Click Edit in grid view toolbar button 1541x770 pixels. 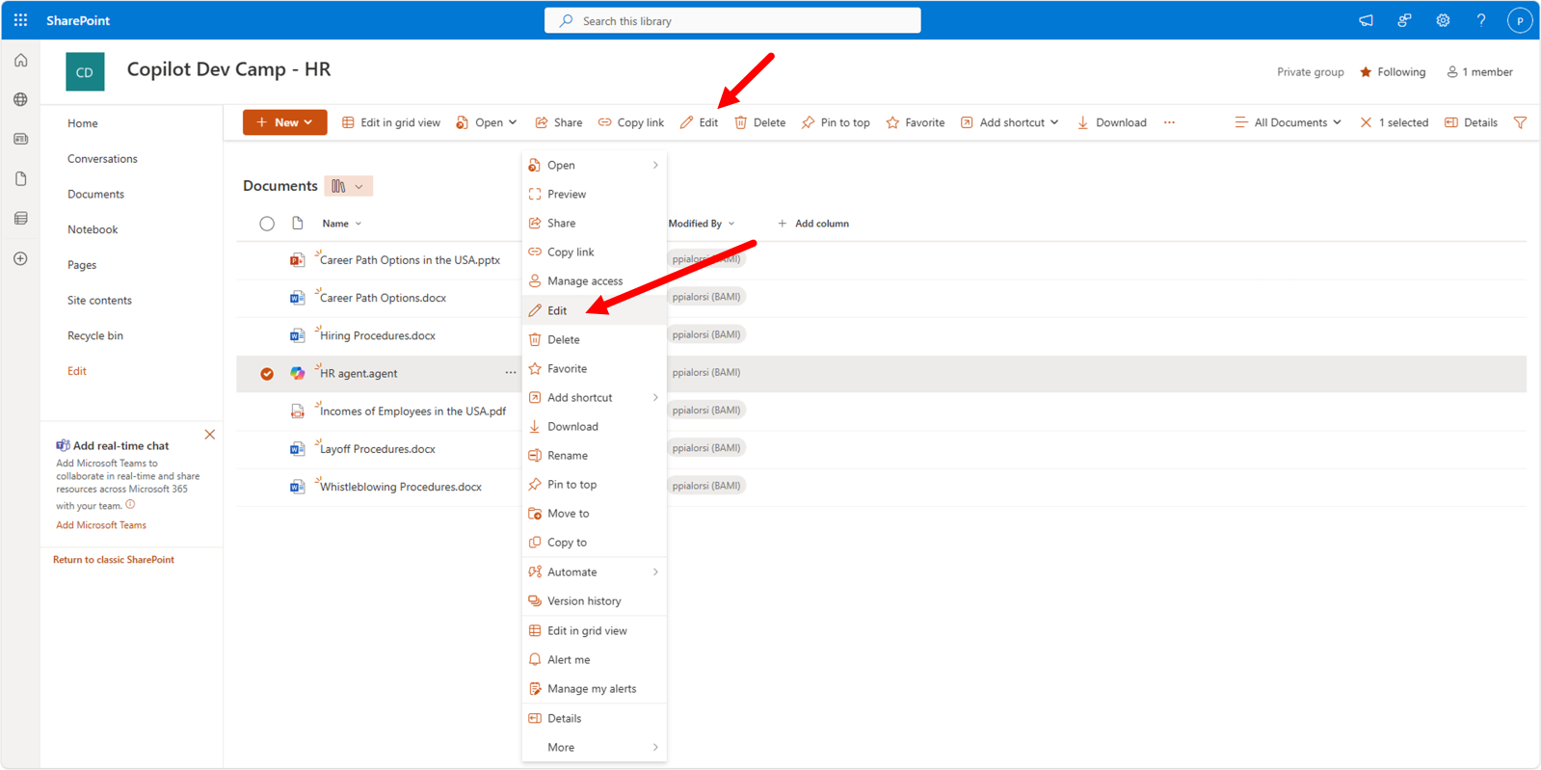(391, 122)
